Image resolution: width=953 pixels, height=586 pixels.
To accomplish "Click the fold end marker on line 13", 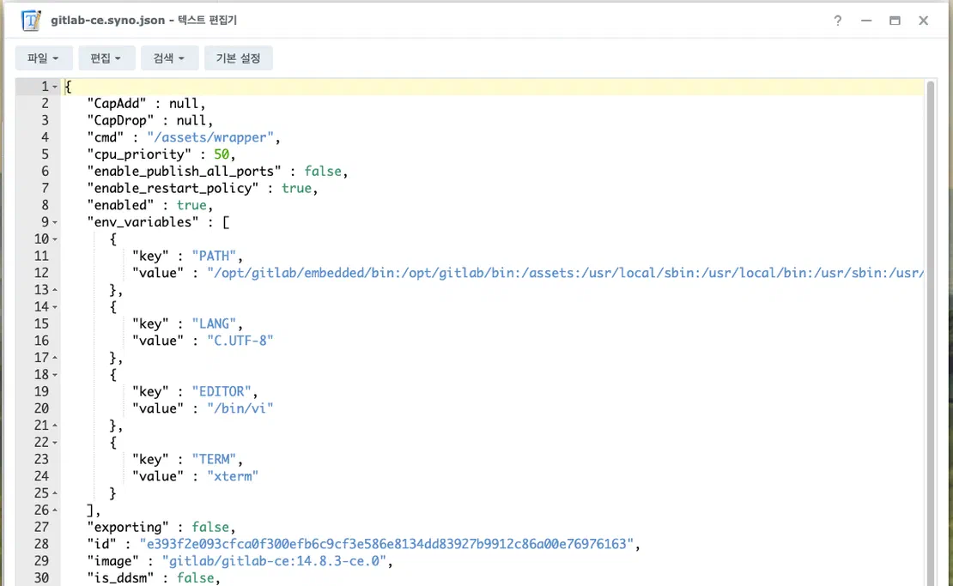I will pyautogui.click(x=55, y=290).
